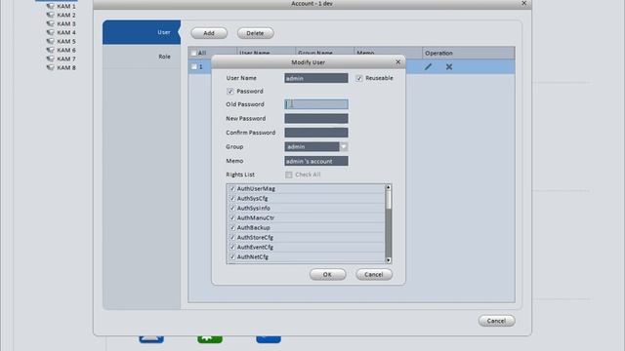Click the User Name field
Viewport: 625px width, 351px height.
(x=316, y=78)
